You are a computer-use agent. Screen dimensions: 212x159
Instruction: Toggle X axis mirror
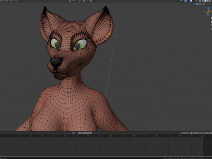click(x=197, y=4)
